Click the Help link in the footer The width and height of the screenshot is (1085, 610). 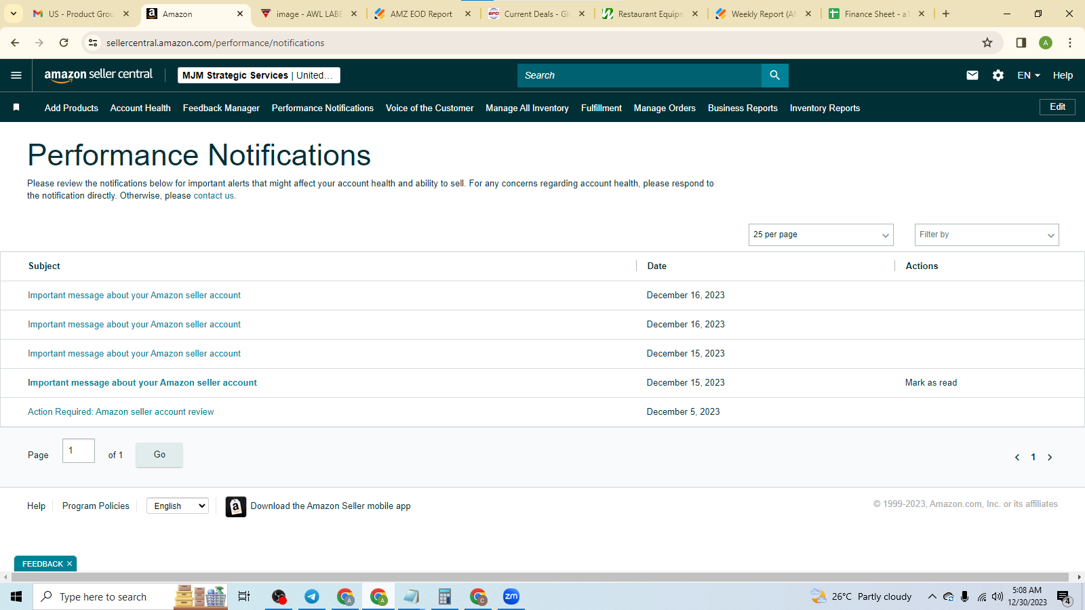[36, 506]
